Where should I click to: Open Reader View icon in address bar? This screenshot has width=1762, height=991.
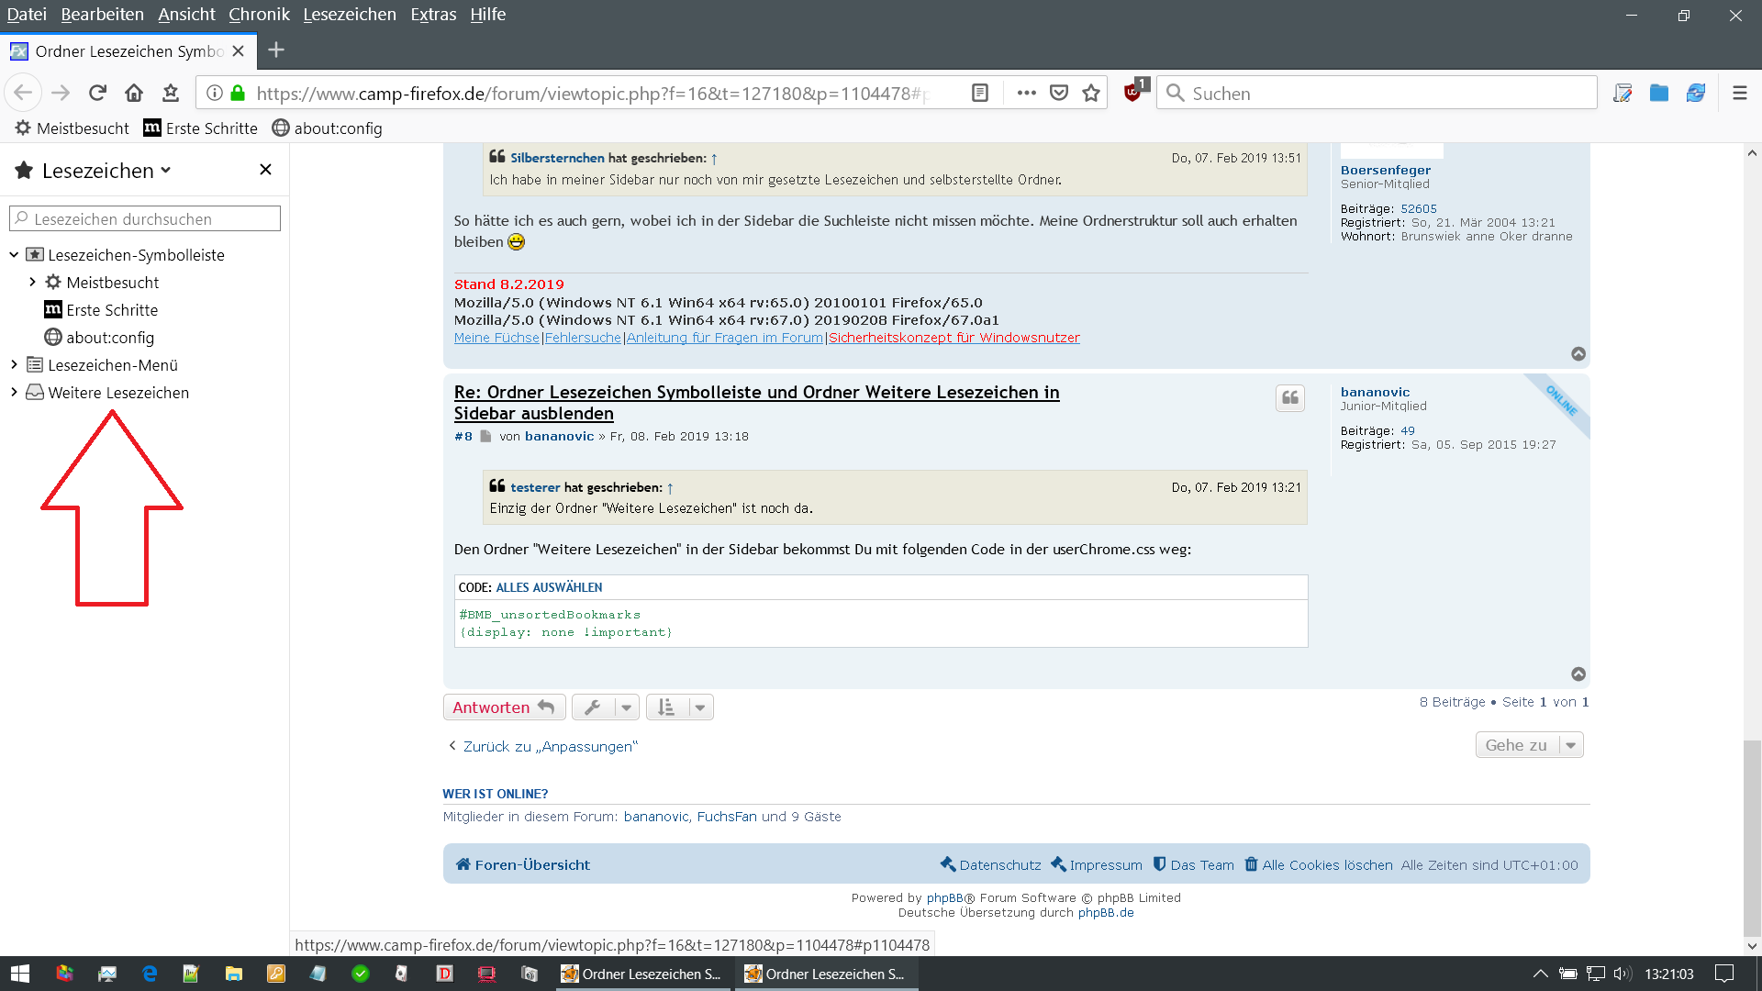coord(980,93)
